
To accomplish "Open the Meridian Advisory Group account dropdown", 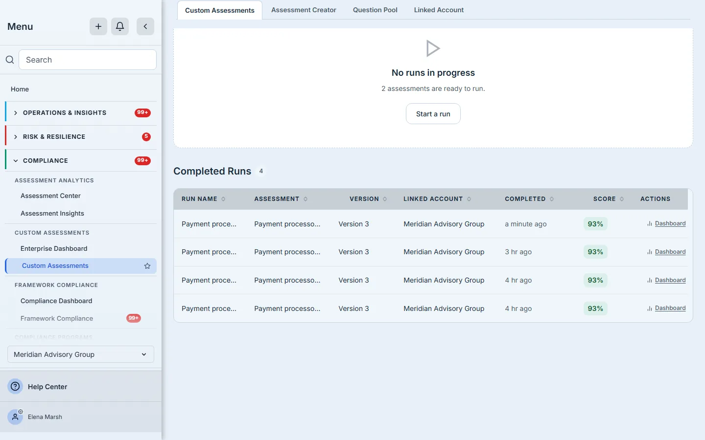I will tap(81, 354).
